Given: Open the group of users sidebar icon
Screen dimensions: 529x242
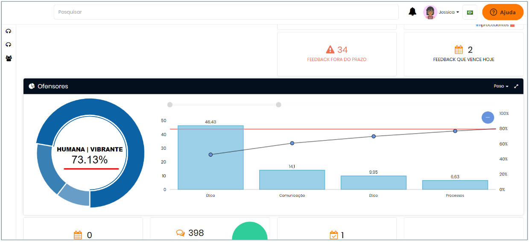Looking at the screenshot, I should (x=9, y=58).
